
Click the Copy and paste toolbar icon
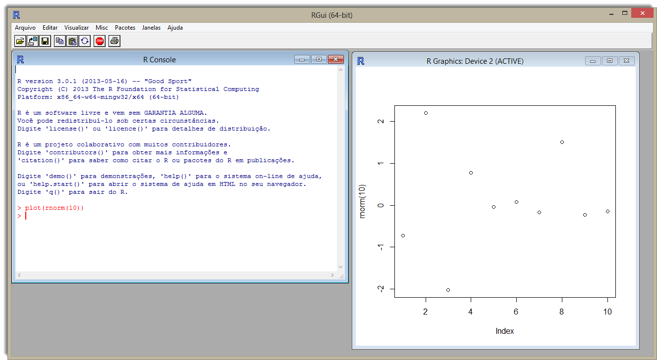(85, 41)
